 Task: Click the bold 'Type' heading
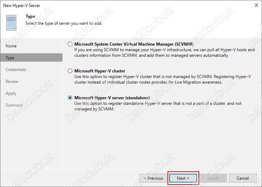coord(31,16)
